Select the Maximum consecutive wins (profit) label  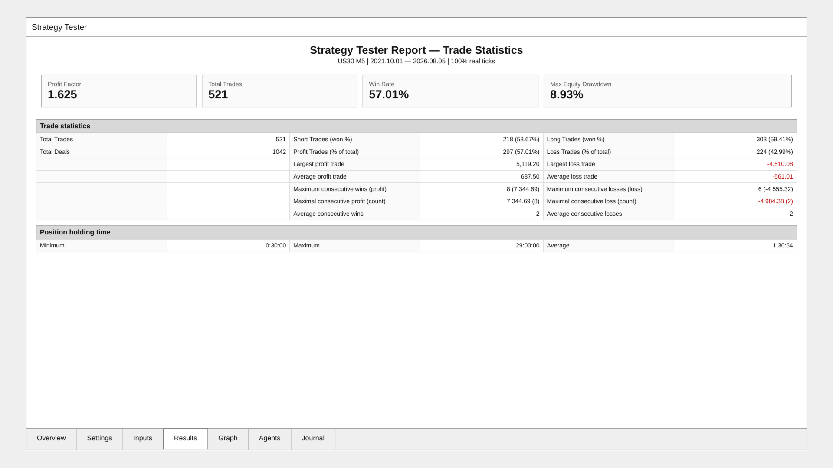click(x=340, y=189)
